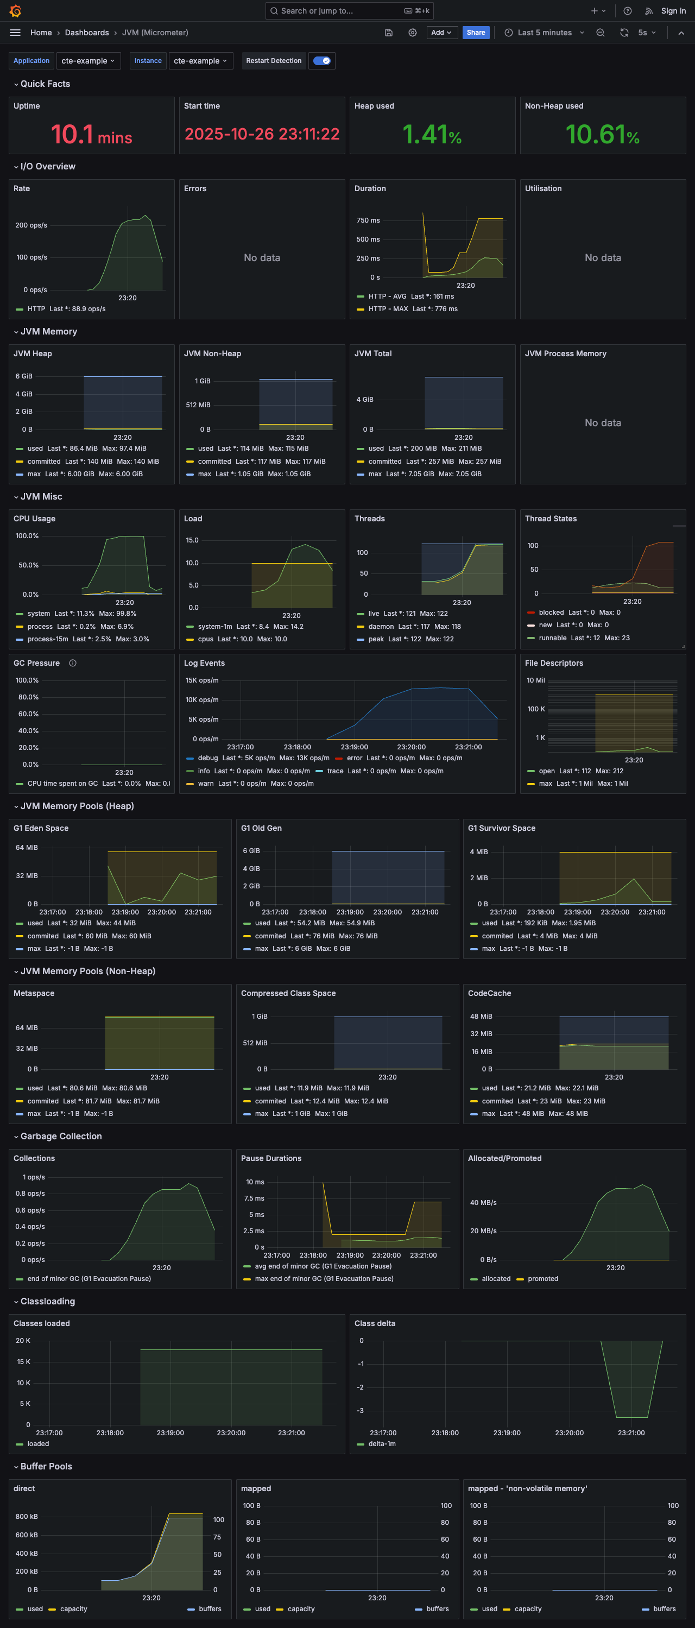This screenshot has height=1628, width=695.
Task: Toggle the 'debug' series in Log Events legend
Action: click(207, 758)
